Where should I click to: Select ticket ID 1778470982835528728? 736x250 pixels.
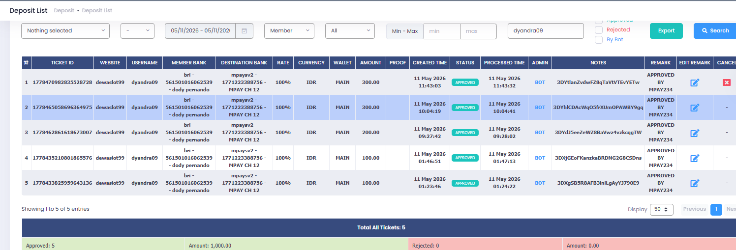pos(62,83)
